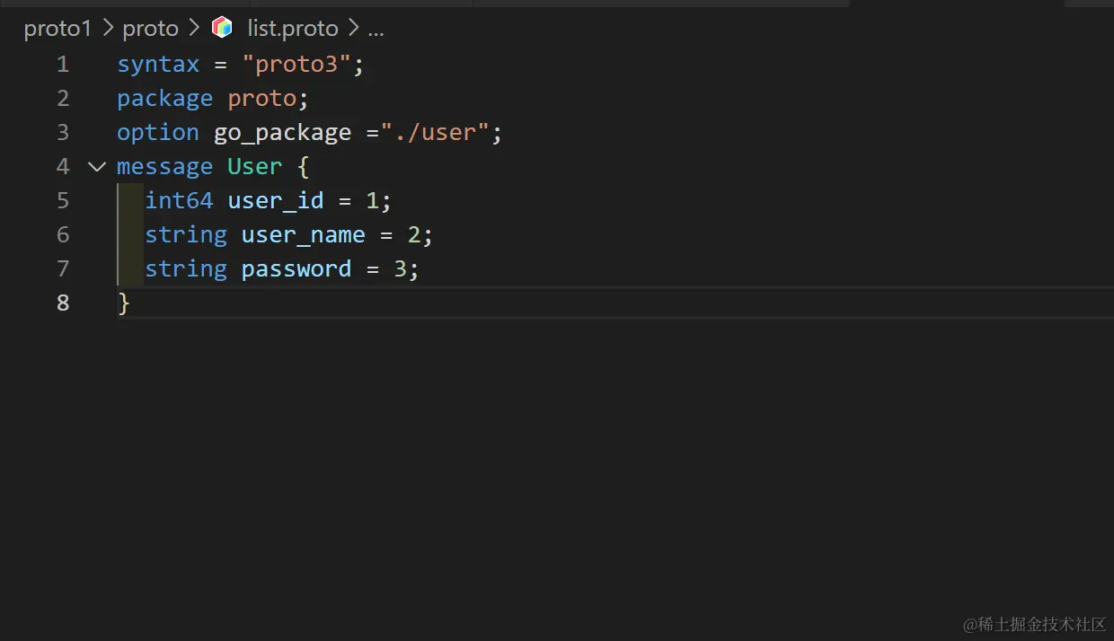Click the syntax keyword on line 1
The image size is (1114, 641).
158,64
